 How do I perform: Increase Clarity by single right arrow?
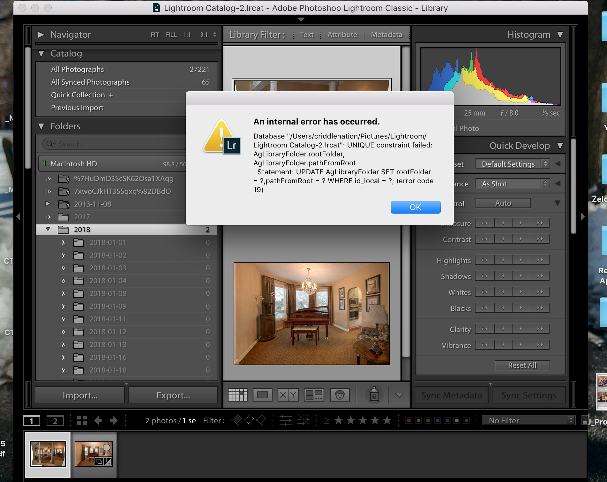click(521, 329)
